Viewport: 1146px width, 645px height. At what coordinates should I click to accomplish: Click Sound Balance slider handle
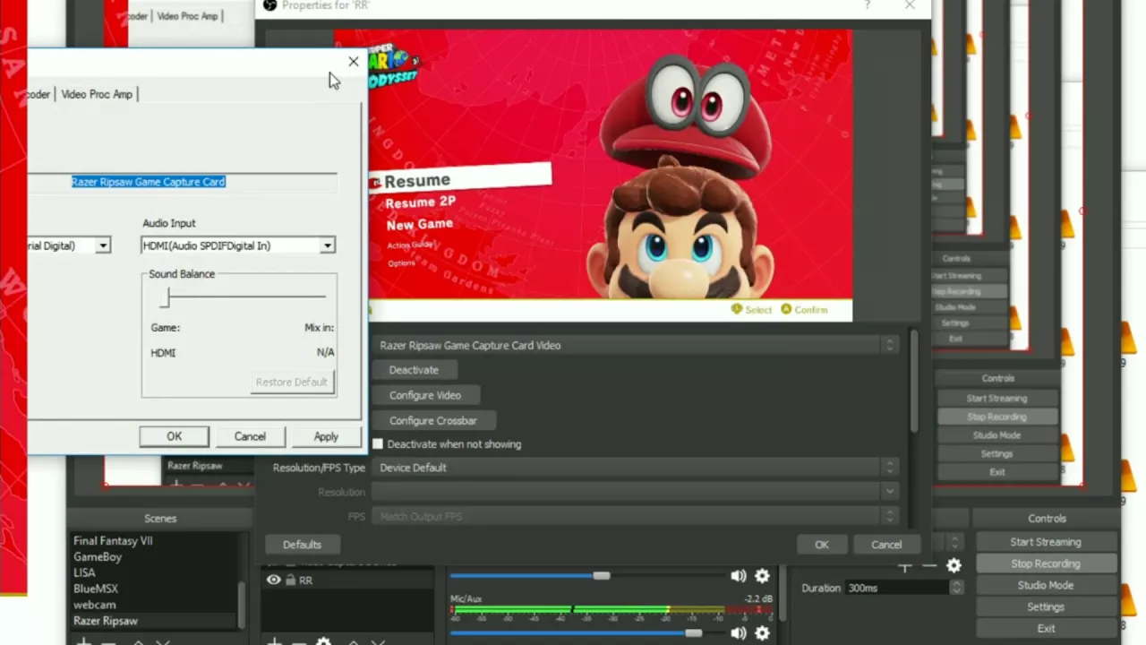(165, 298)
